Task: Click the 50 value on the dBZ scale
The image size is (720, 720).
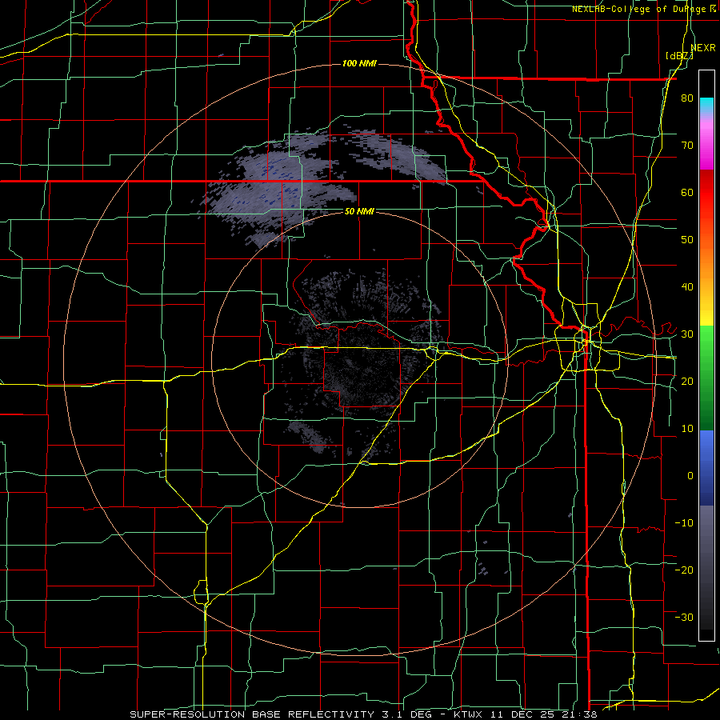Action: [687, 240]
